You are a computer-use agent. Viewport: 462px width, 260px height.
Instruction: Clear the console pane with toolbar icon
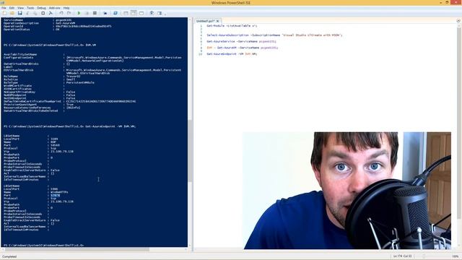[x=51, y=13]
